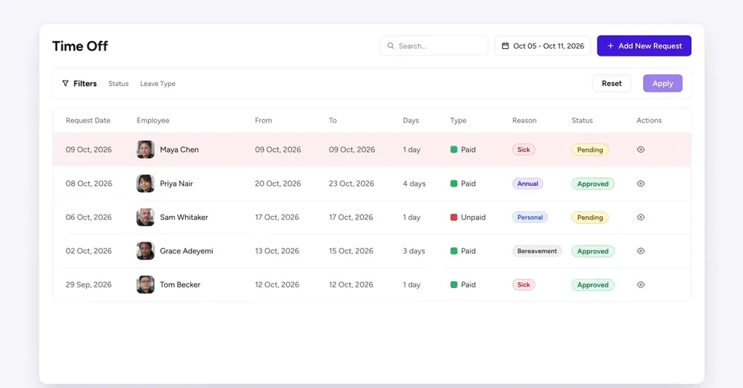Open the Status filter dropdown
743x388 pixels.
click(118, 84)
